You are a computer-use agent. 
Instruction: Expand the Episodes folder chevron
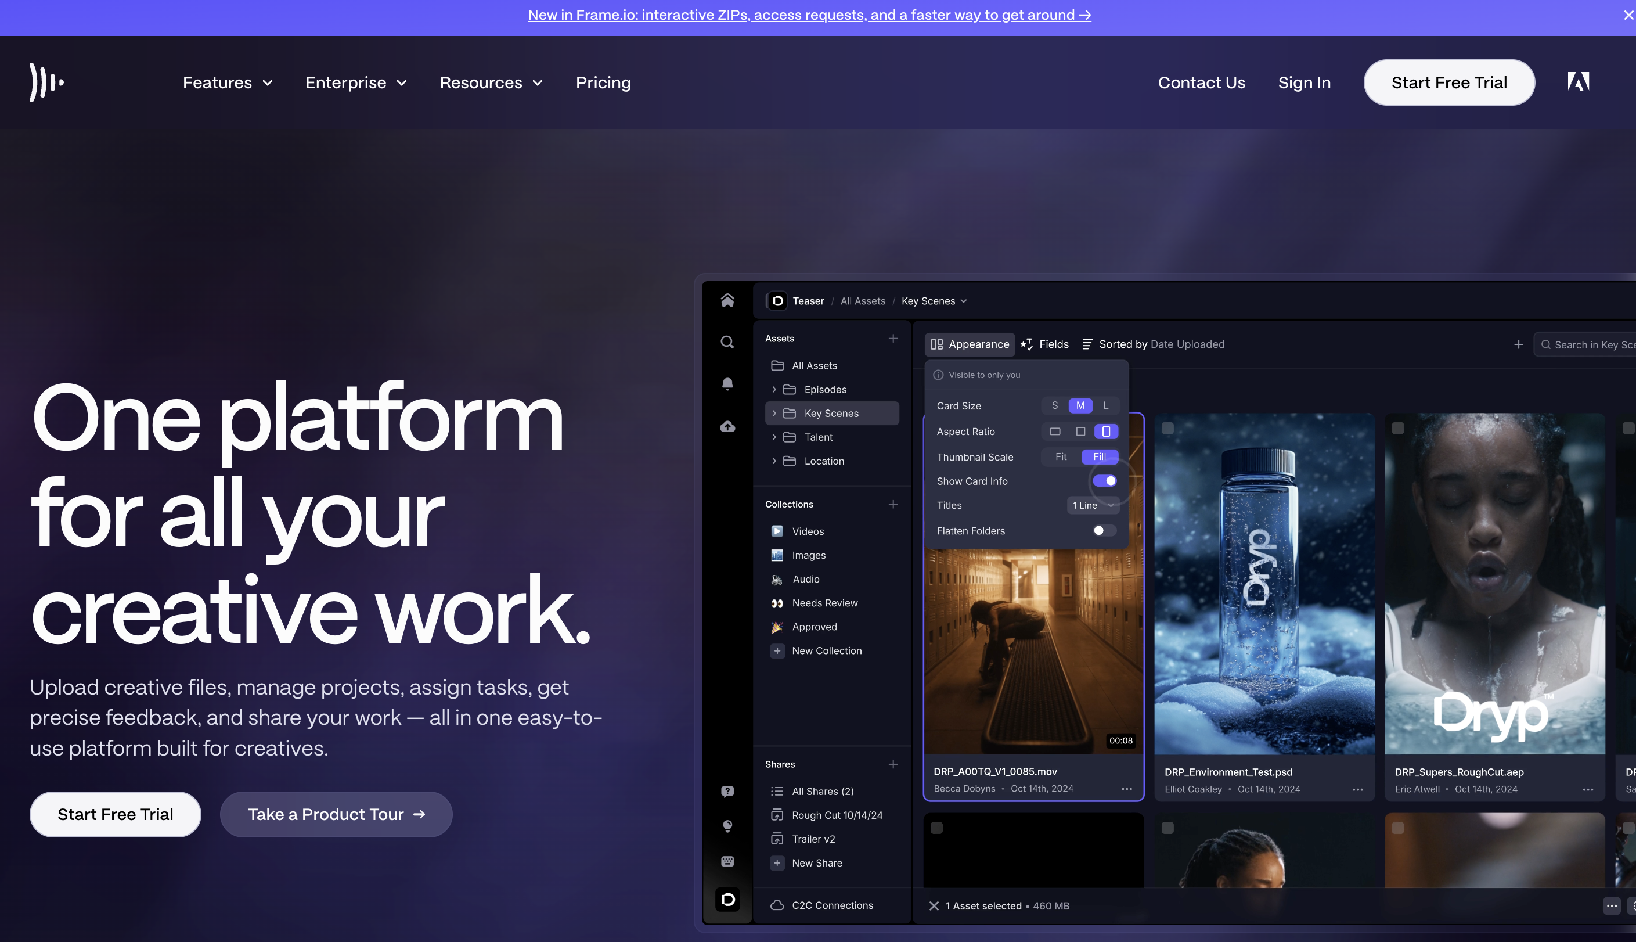(x=774, y=390)
